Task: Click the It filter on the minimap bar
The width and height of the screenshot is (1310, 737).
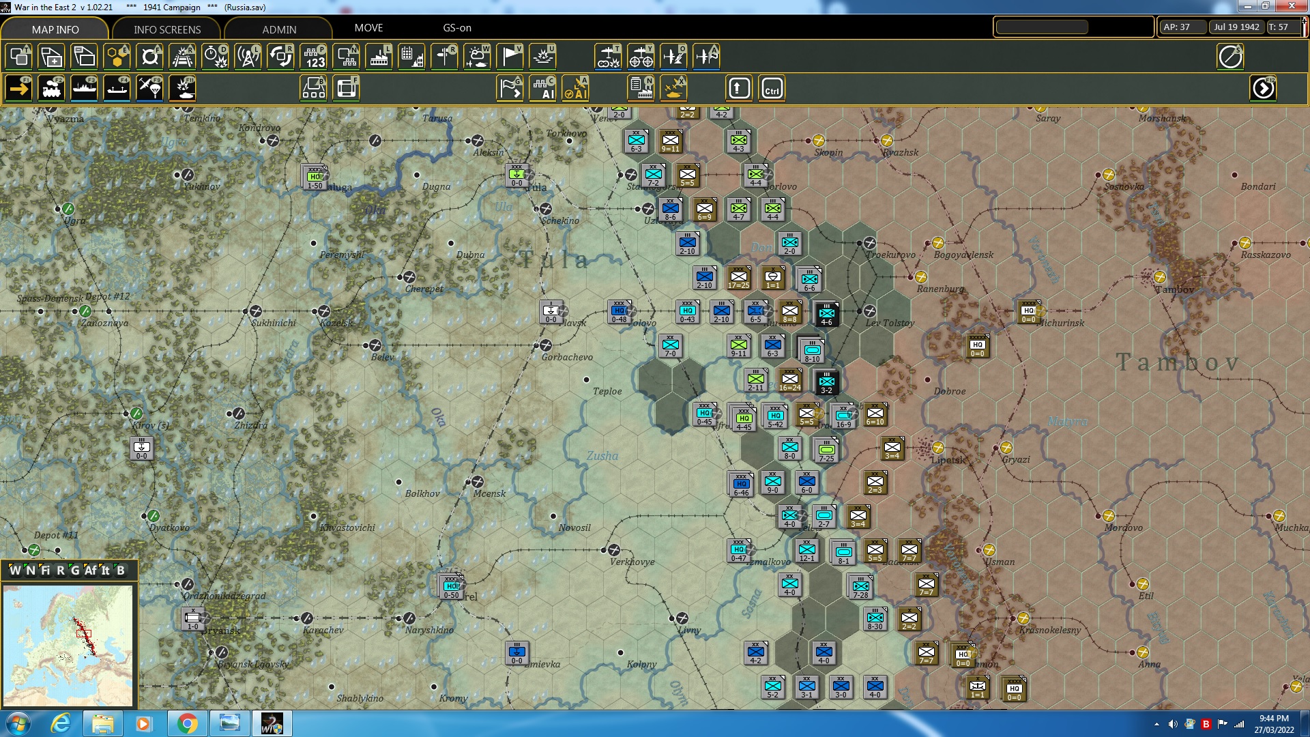Action: click(106, 570)
